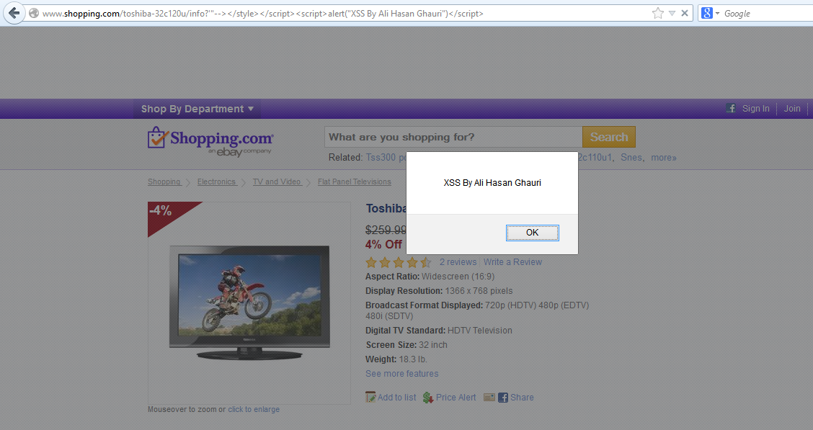813x430 pixels.
Task: Open the Sign In link
Action: (x=755, y=109)
